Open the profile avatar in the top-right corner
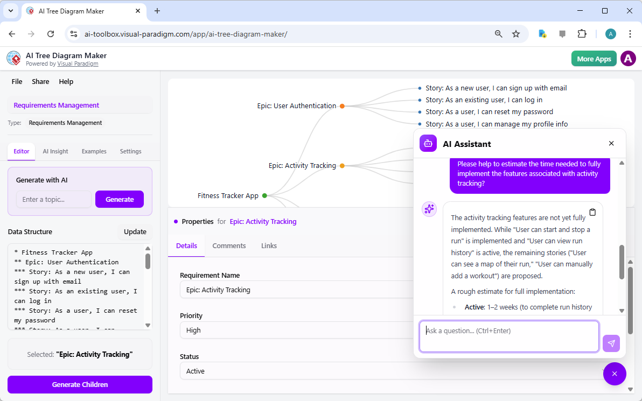Screen dimensions: 642x401 (x=628, y=58)
